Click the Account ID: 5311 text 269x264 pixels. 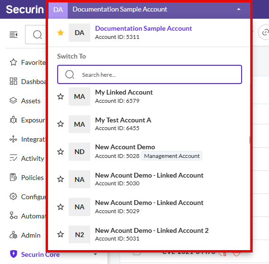tap(117, 37)
